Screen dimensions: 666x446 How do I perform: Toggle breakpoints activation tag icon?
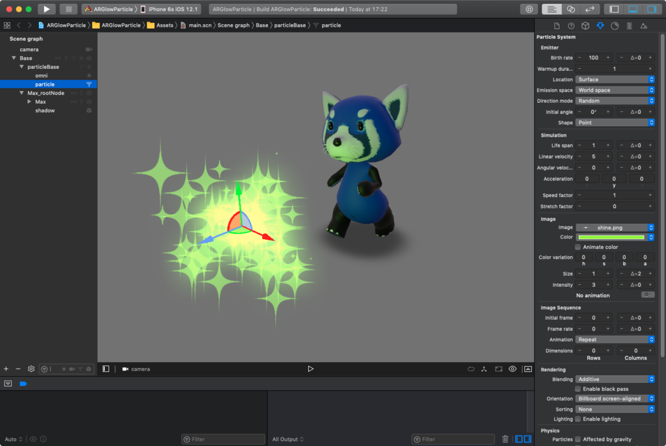tap(23, 384)
